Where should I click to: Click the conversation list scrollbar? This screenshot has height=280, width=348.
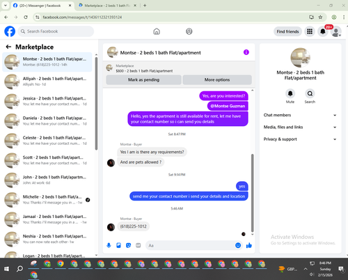click(96, 103)
